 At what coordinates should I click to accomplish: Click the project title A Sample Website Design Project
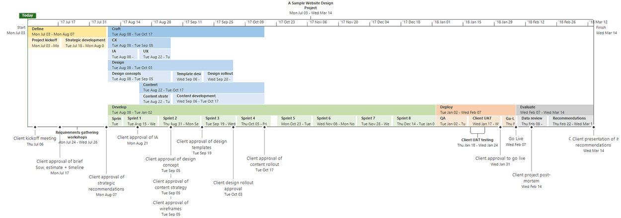(310, 5)
